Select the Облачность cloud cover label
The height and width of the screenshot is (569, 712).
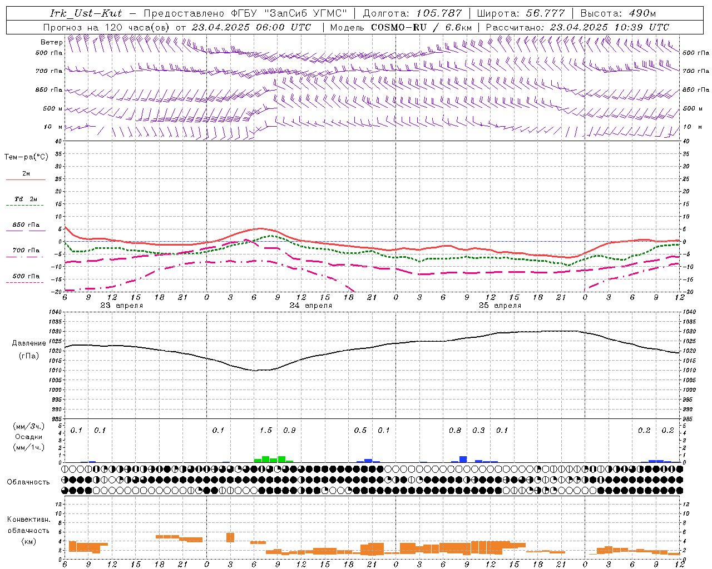[28, 482]
